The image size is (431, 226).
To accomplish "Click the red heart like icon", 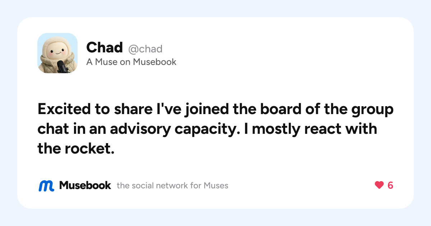I will coord(379,185).
